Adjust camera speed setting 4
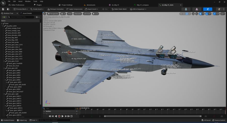Viewport: 227px width, 123px height. point(223,14)
